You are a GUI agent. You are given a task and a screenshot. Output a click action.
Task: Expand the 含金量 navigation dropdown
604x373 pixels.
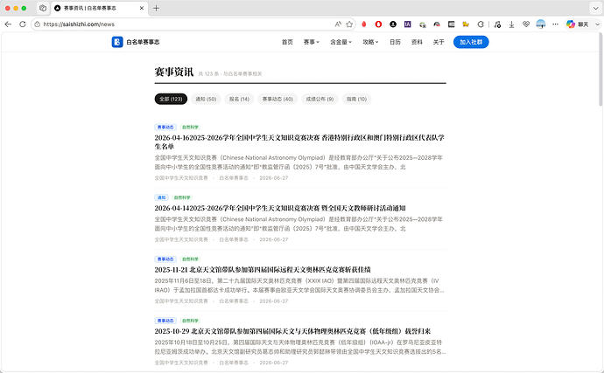click(341, 42)
